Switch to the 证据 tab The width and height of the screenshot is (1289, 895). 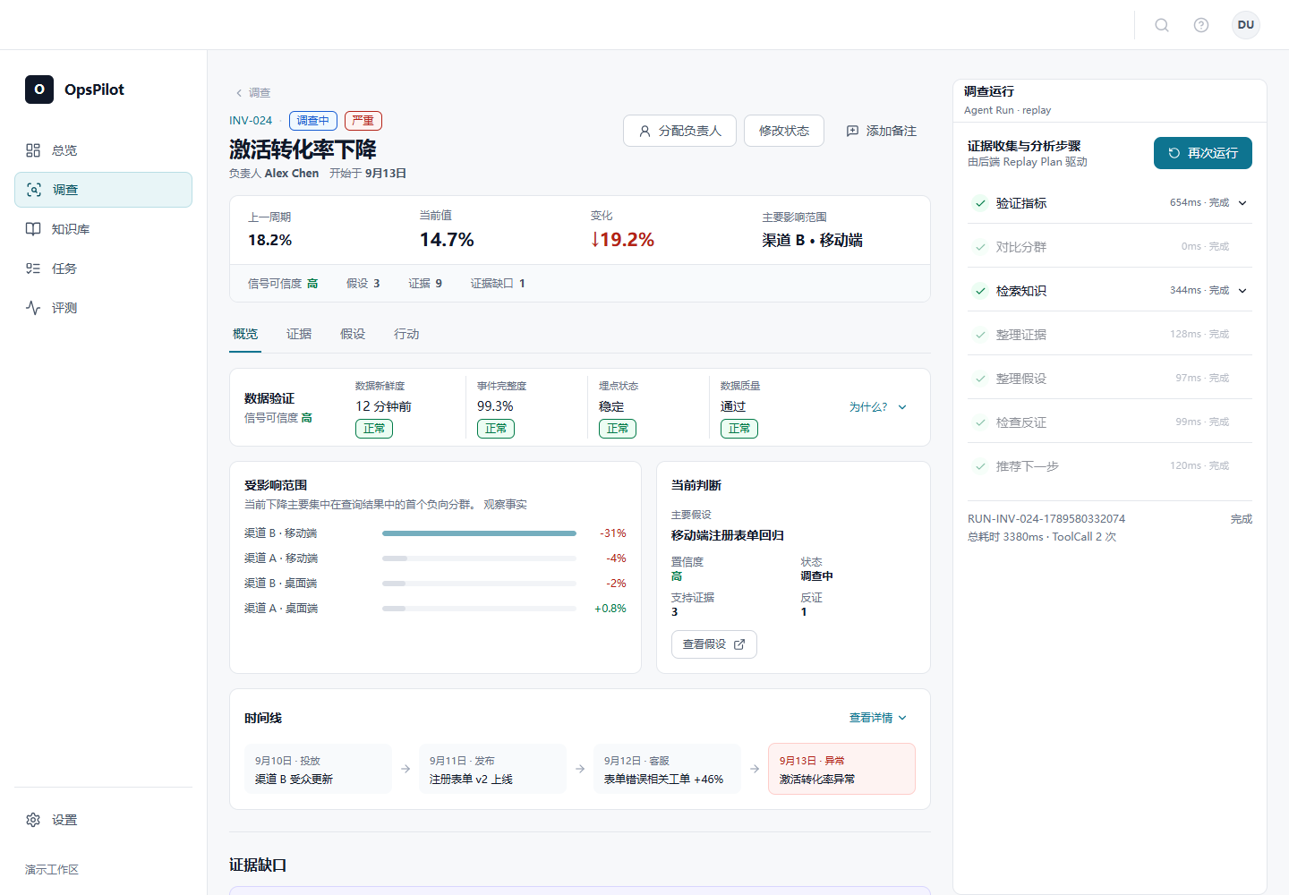point(299,334)
